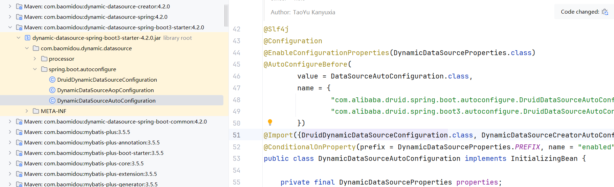614x187 pixels.
Task: Click InitializingBean on line 53
Action: (544, 159)
